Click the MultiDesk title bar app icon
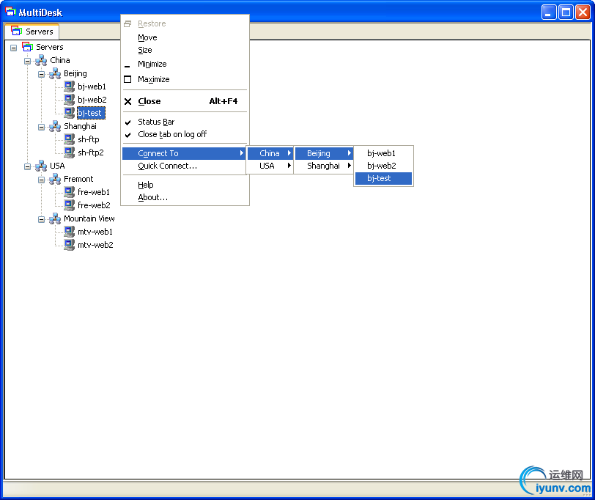 click(x=10, y=12)
